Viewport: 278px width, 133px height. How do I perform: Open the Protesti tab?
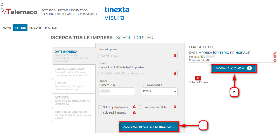tap(51, 28)
